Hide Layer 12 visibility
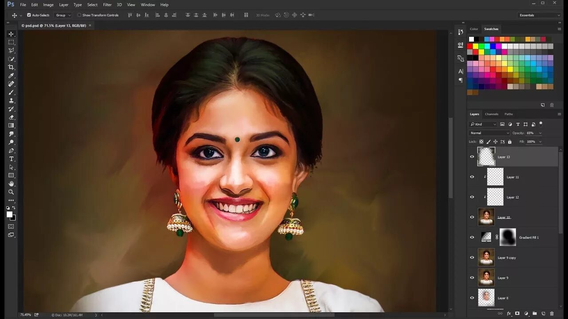The height and width of the screenshot is (319, 568). click(472, 197)
